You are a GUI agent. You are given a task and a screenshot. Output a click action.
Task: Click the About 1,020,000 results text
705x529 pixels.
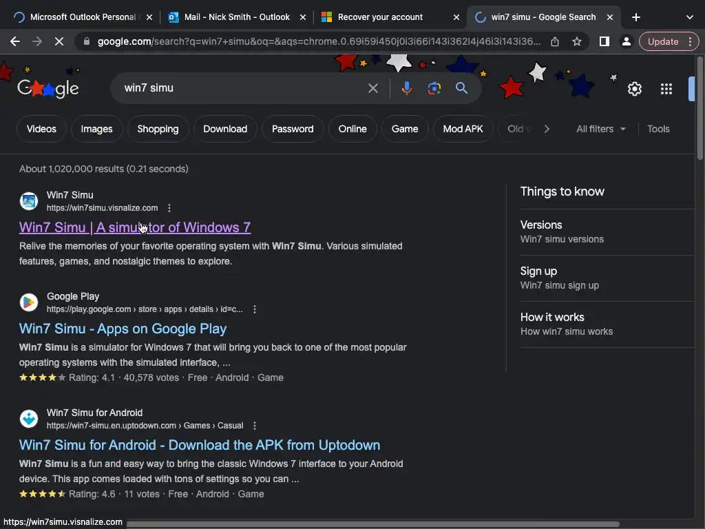click(104, 169)
